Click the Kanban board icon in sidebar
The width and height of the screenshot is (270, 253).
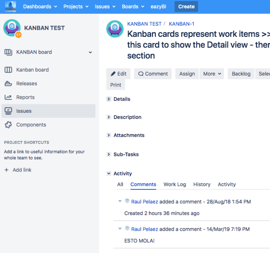(8, 70)
